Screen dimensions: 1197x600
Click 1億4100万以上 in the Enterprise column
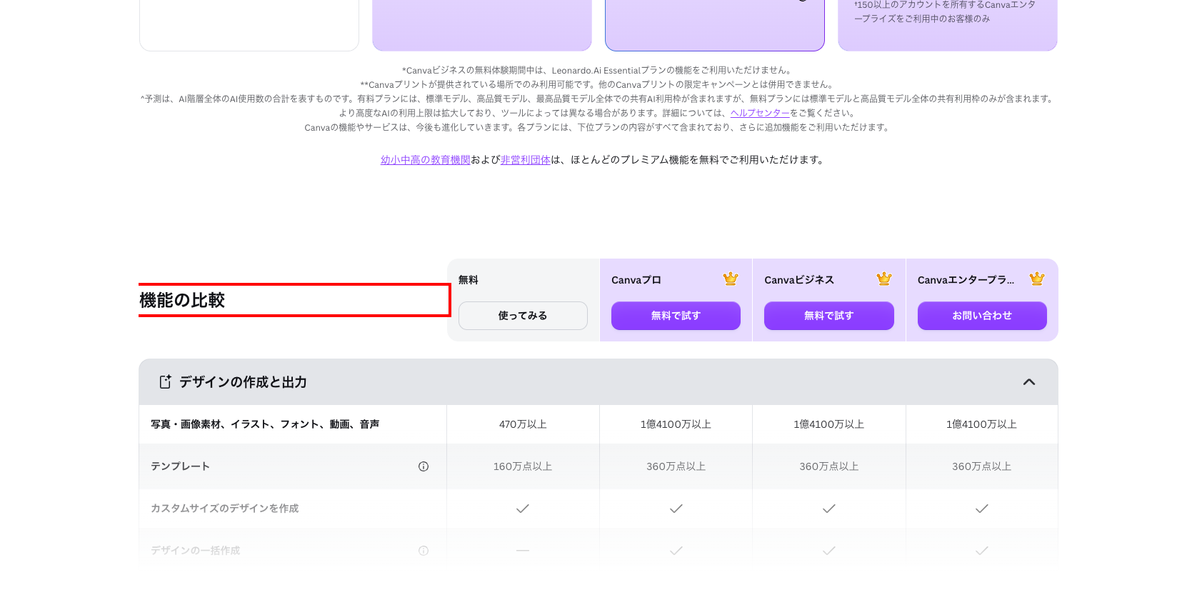(982, 424)
